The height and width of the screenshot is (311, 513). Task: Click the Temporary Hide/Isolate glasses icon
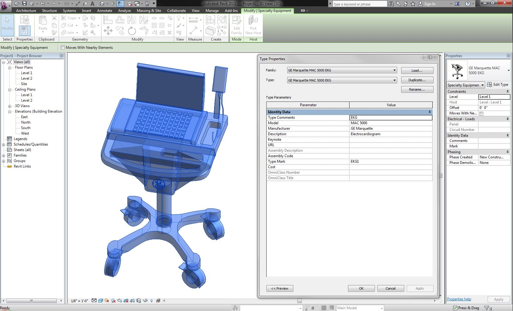click(145, 301)
